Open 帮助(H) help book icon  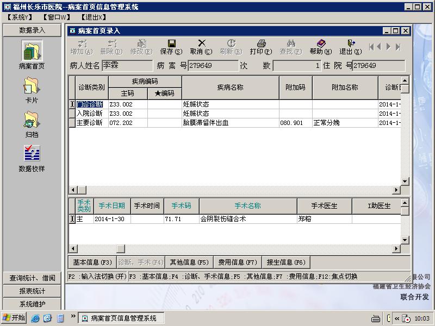(321, 47)
